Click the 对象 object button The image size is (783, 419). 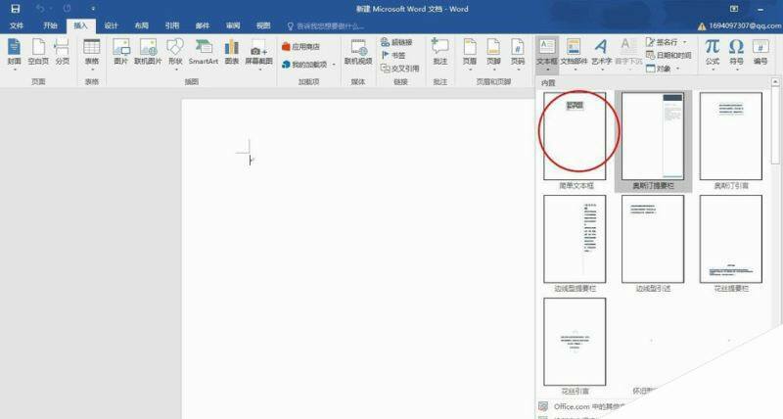point(659,69)
